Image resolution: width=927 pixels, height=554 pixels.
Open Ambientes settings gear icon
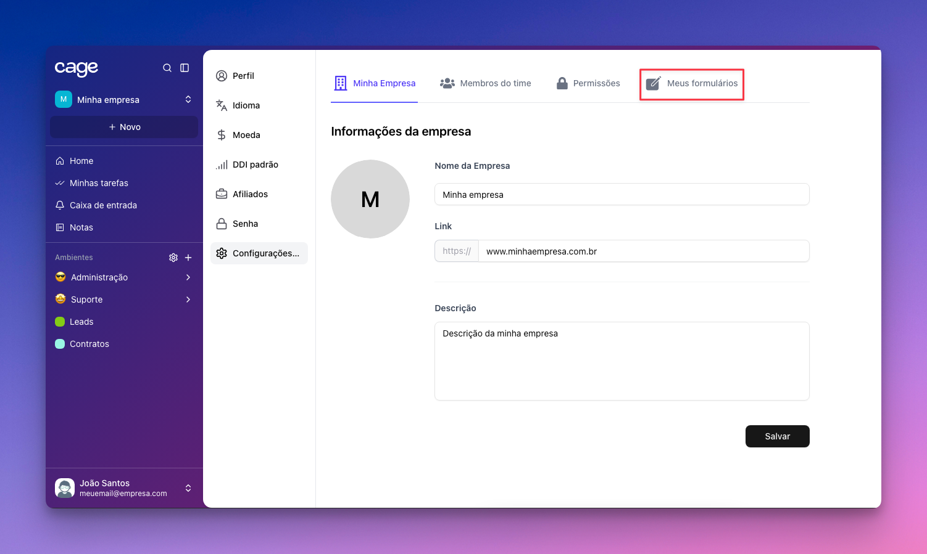pos(173,258)
